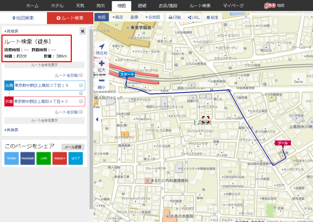313x222 pixels.
Task: Open the 古地図 dropdown
Action: click(153, 17)
